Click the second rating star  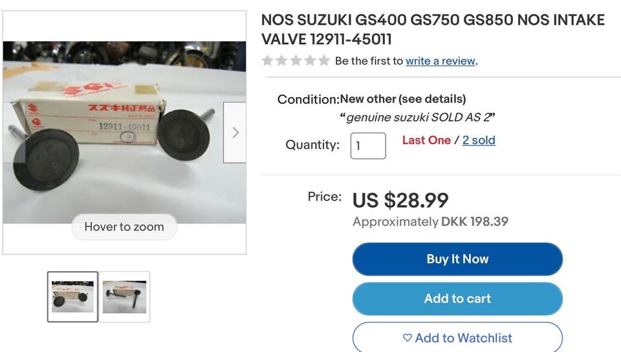click(x=281, y=61)
